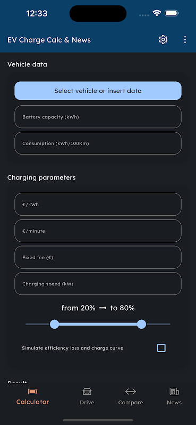This screenshot has width=196, height=425.
Task: Click the 20% start slider handle
Action: pyautogui.click(x=55, y=324)
